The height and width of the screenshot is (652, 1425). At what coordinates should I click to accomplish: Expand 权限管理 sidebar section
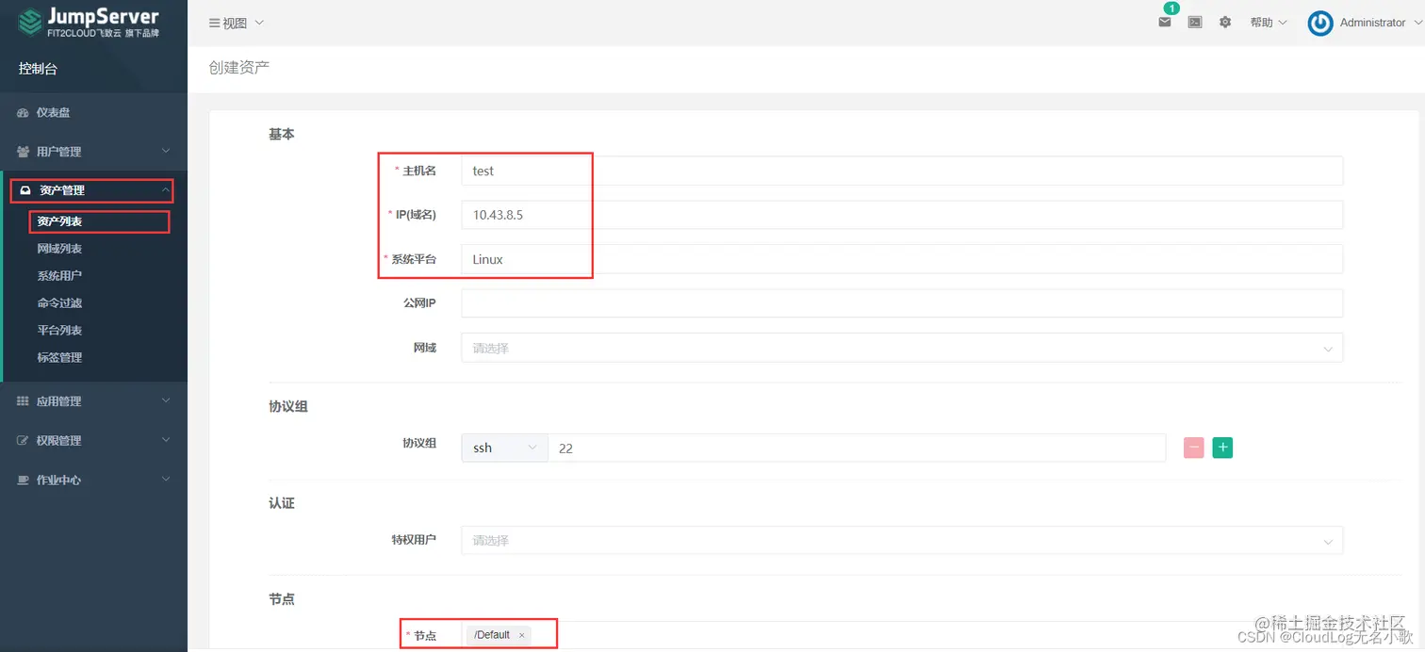94,441
